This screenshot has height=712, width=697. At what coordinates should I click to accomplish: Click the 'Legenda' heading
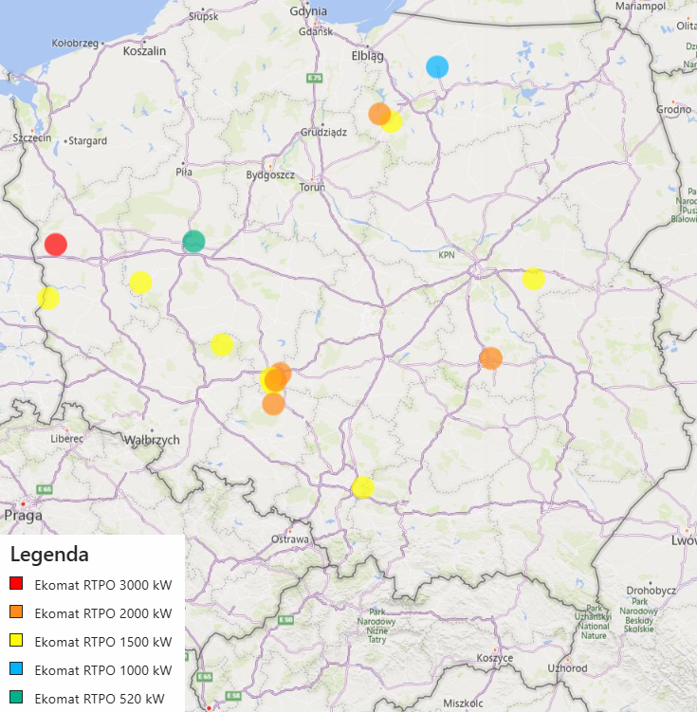(x=49, y=555)
